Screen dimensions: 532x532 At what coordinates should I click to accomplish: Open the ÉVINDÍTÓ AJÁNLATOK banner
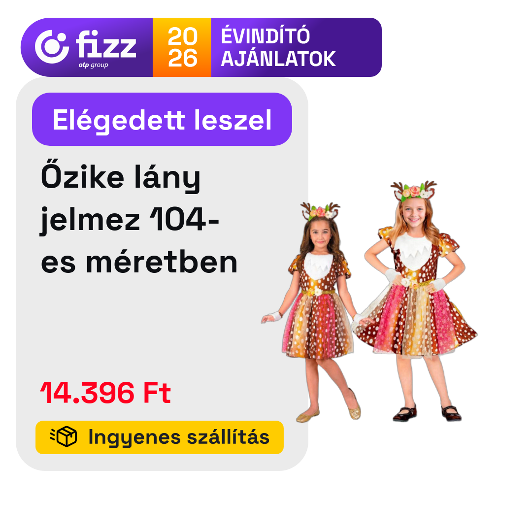[296, 47]
